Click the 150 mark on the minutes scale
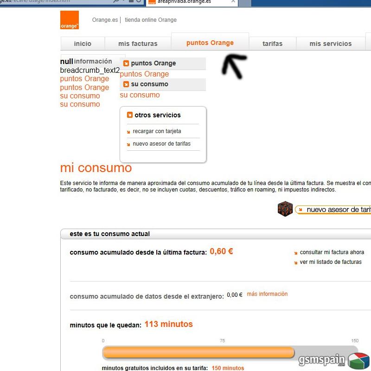 tap(355, 341)
